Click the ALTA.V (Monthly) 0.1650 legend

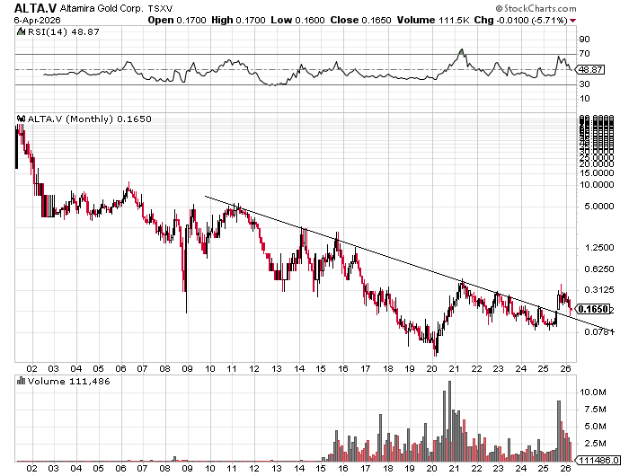point(90,119)
